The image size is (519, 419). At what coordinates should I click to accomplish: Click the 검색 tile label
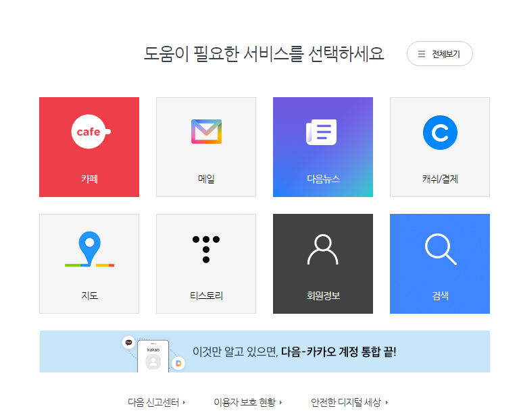pyautogui.click(x=440, y=296)
